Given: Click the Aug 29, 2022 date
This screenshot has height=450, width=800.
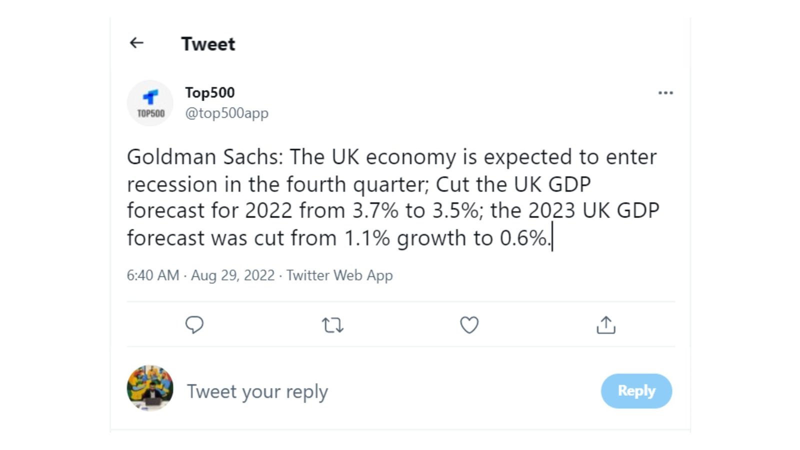Looking at the screenshot, I should click(232, 275).
